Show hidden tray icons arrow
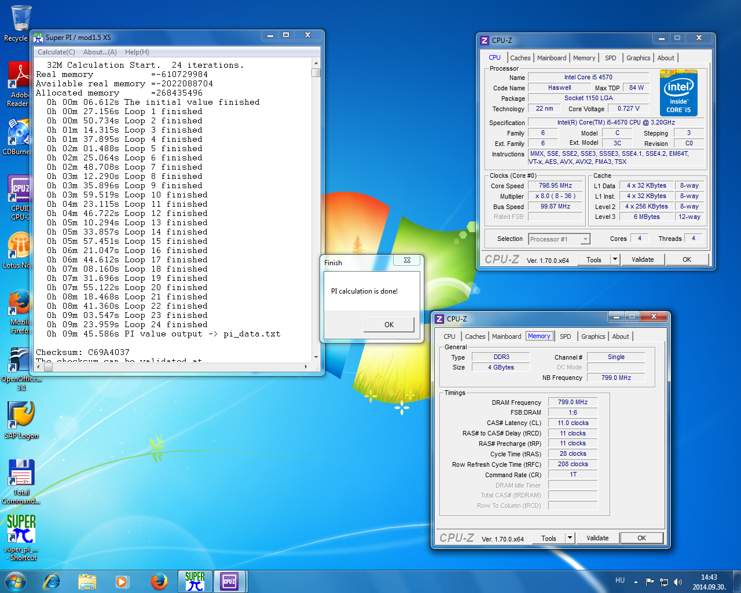Screen dimensions: 741x593 point(636,581)
